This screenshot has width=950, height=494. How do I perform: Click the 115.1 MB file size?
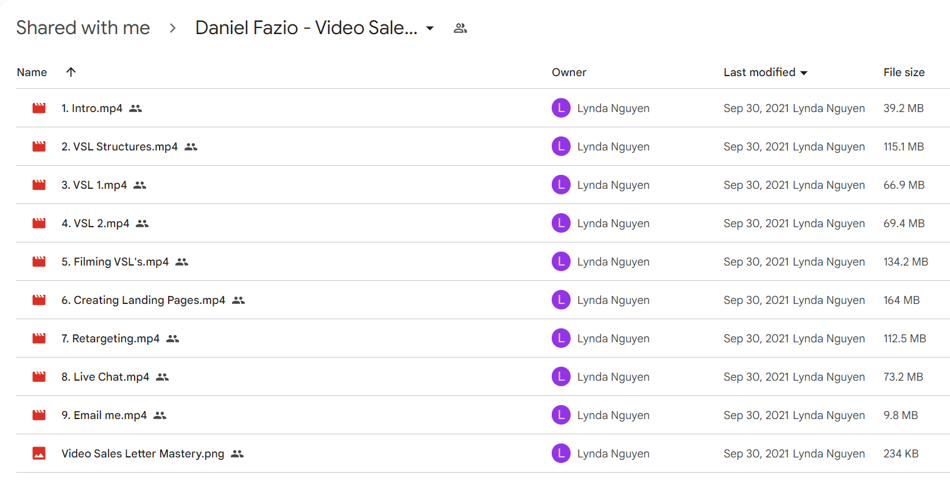pyautogui.click(x=904, y=146)
